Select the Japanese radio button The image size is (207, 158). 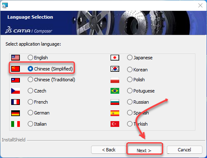pos(130,58)
